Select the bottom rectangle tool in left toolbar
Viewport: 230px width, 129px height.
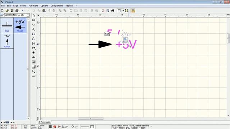coord(33,76)
